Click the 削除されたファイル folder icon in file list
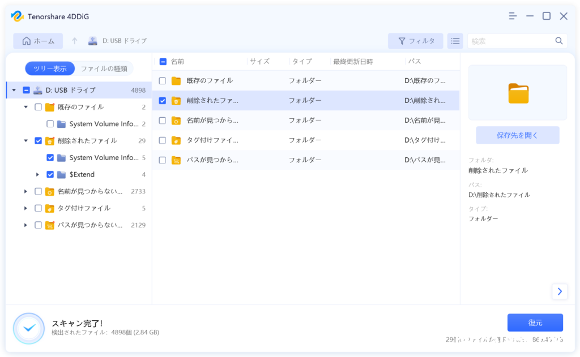 (176, 101)
